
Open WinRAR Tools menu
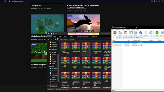tap(123, 30)
